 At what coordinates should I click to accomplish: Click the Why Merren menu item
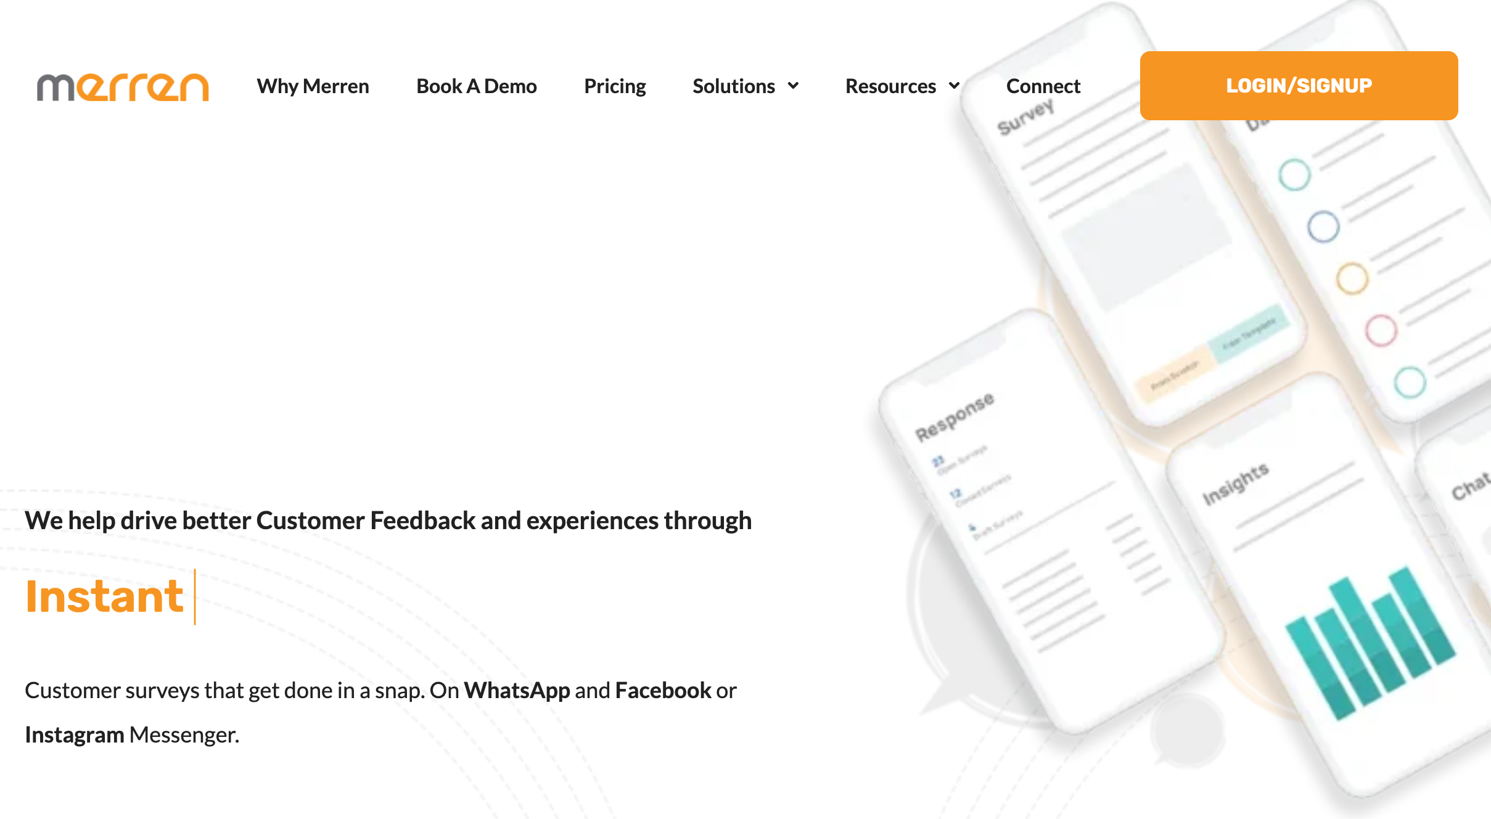pos(316,86)
